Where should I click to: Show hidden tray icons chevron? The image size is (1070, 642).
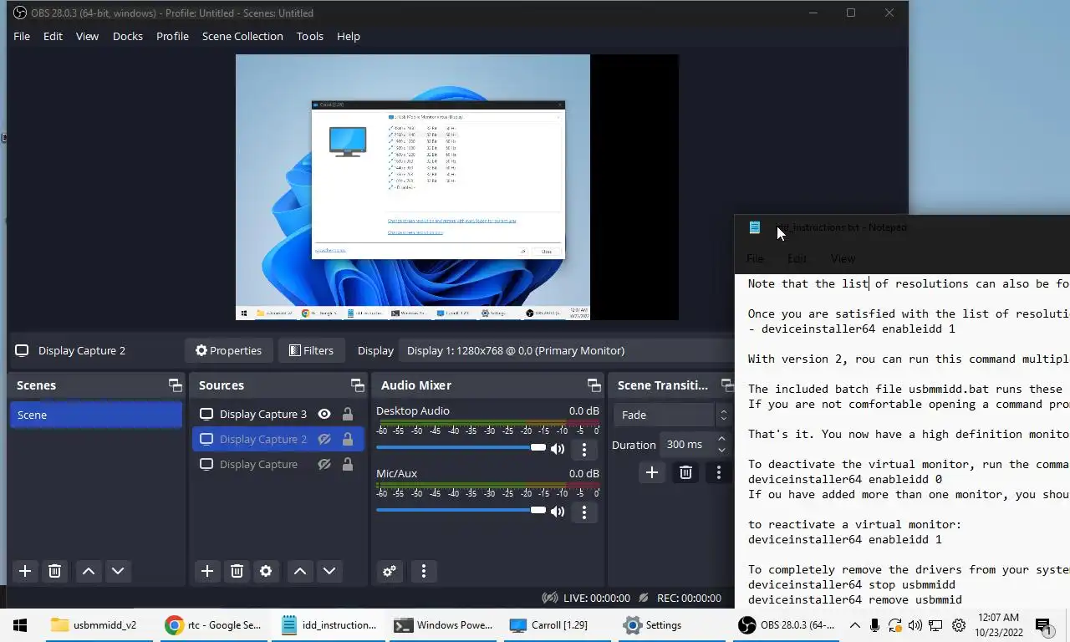click(x=854, y=625)
